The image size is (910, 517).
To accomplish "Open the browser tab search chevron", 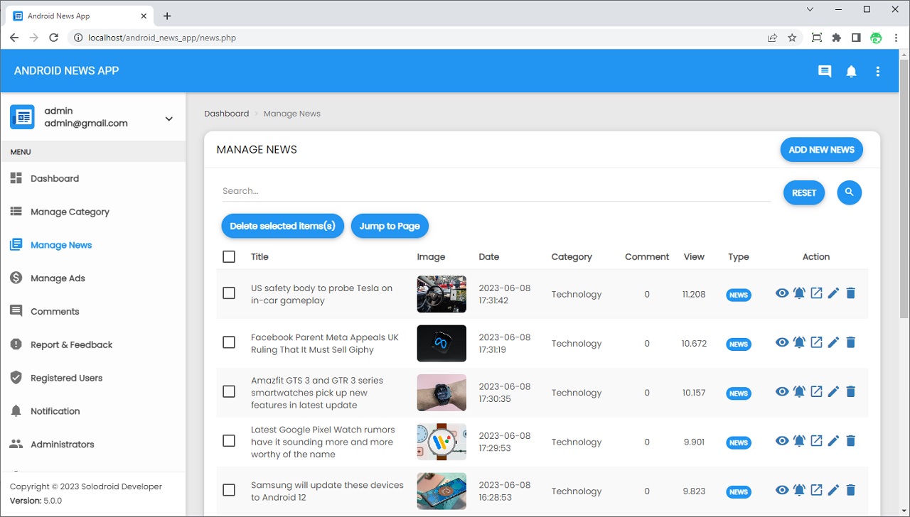I will pyautogui.click(x=810, y=9).
